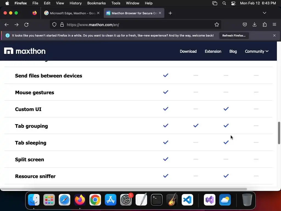
Task: Open the tracking protection shield icon
Action: tap(54, 24)
